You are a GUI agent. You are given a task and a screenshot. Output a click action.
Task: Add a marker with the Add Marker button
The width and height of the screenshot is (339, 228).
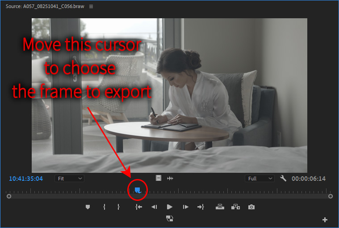point(88,207)
